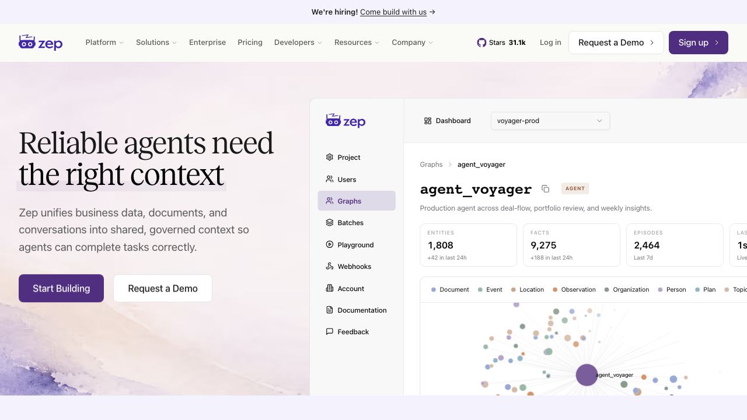The height and width of the screenshot is (420, 747).
Task: Expand the Platform nav menu
Action: [x=104, y=43]
